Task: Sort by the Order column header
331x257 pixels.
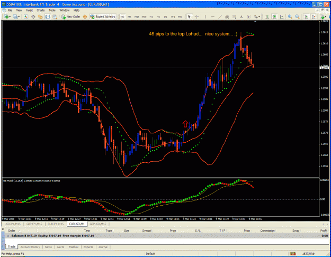Action: pyautogui.click(x=12, y=231)
